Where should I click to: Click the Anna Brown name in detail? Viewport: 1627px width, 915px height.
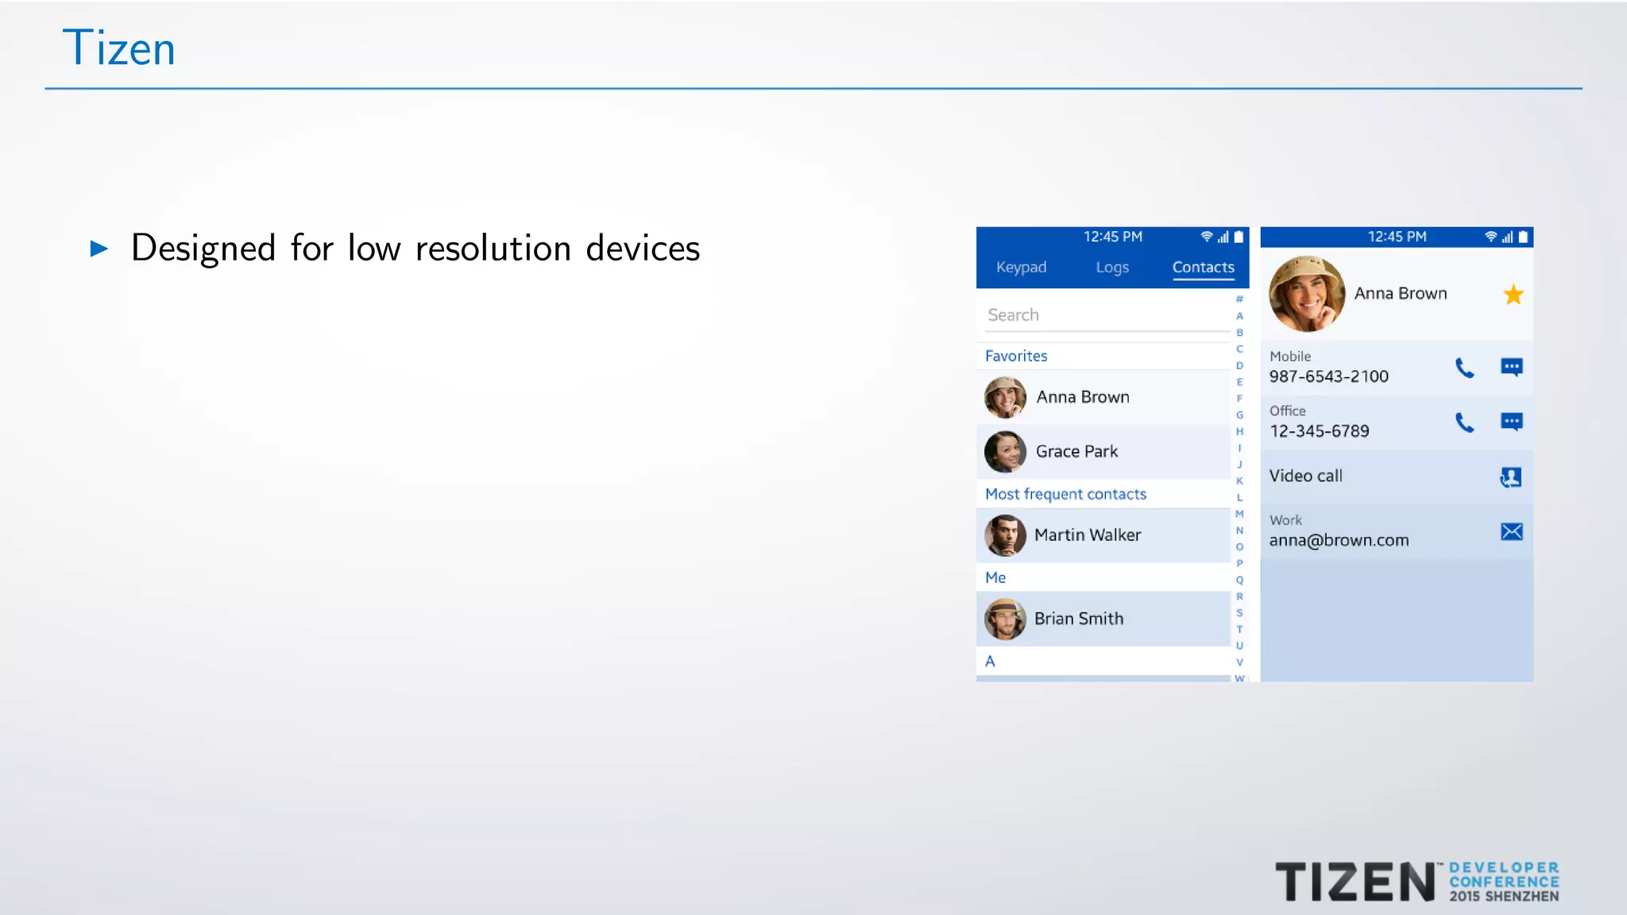coord(1401,294)
